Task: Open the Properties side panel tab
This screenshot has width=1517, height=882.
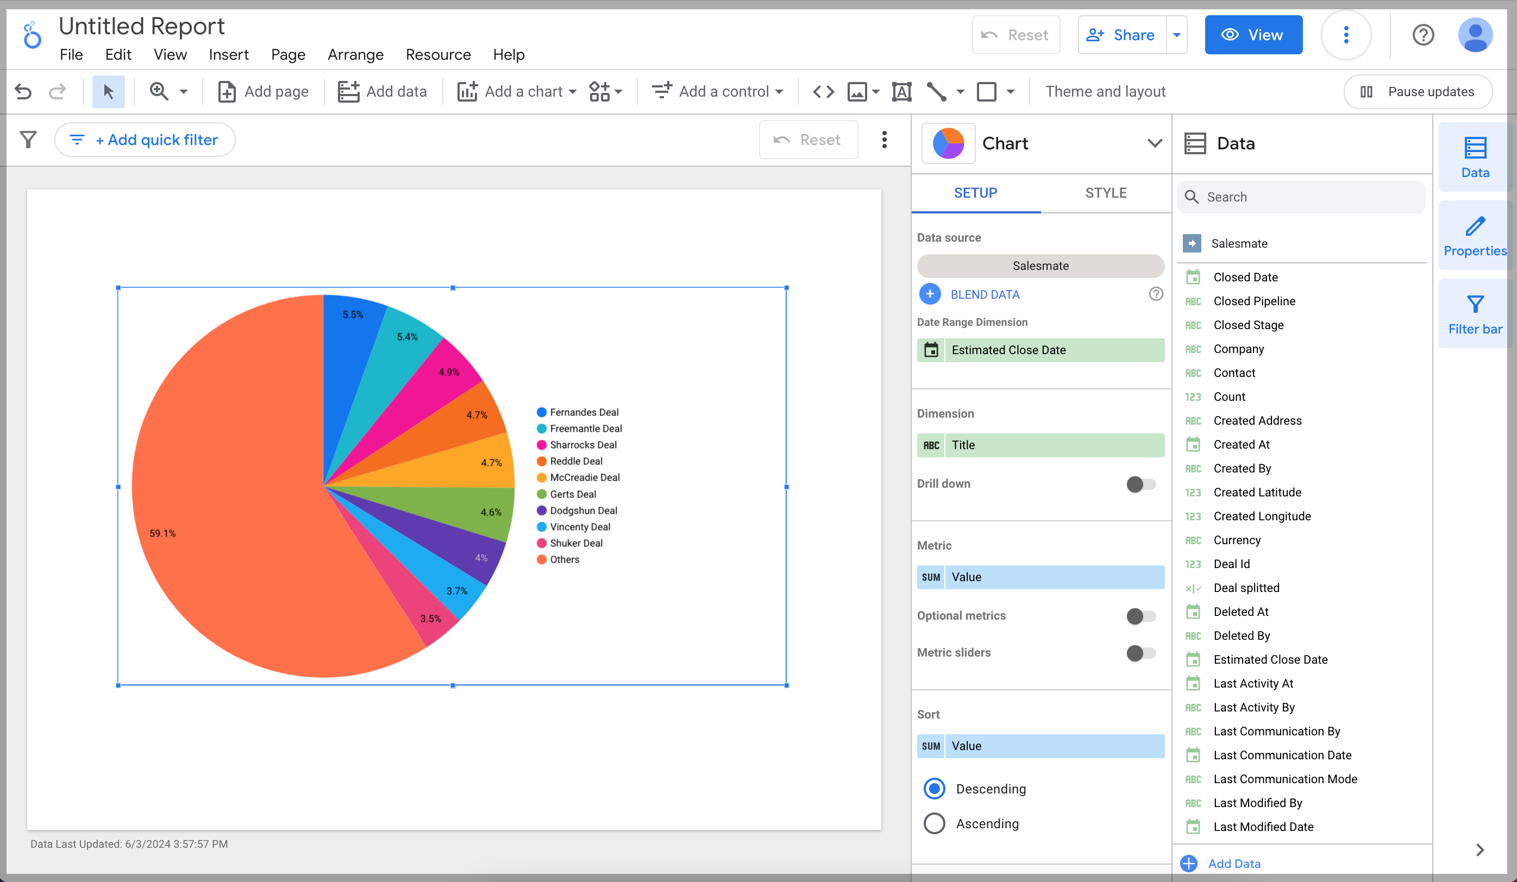Action: pyautogui.click(x=1475, y=236)
